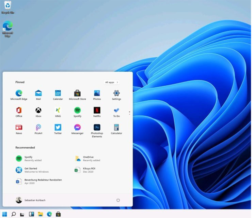Open Photoshop Elements

[x=97, y=131]
